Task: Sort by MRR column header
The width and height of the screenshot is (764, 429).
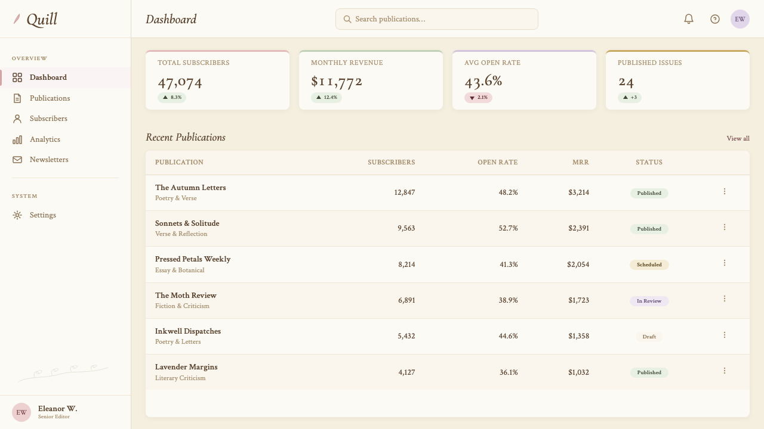Action: point(580,162)
